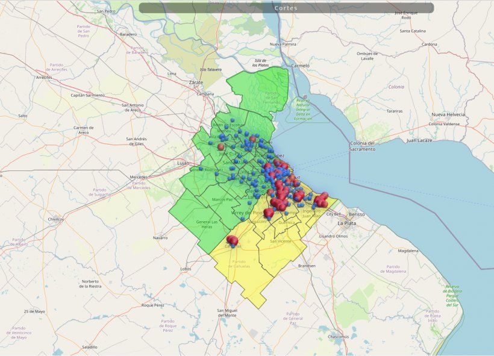Screen dimensions: 494x356
Task: Click the Salto label
Action: (23, 116)
